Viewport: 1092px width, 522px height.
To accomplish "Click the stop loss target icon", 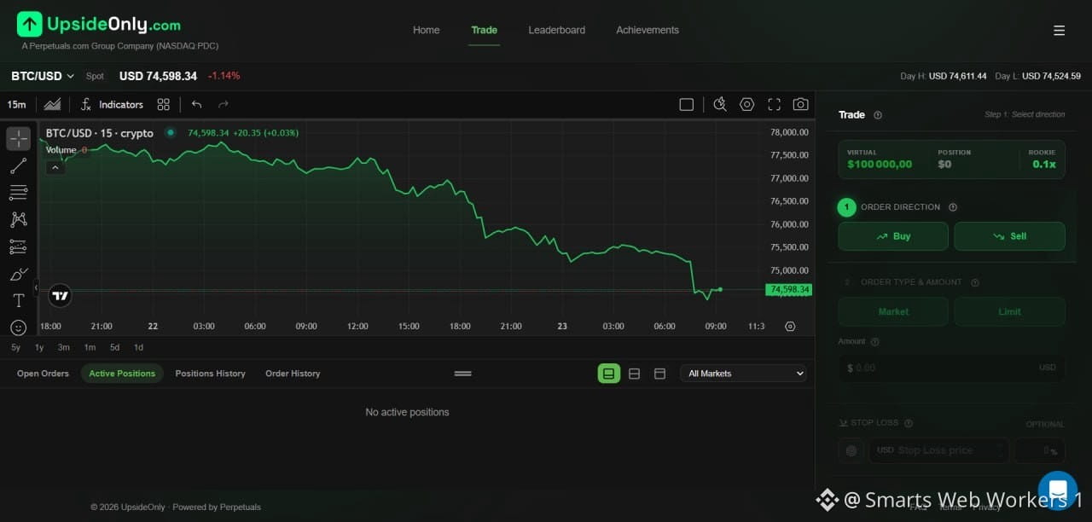I will 851,450.
